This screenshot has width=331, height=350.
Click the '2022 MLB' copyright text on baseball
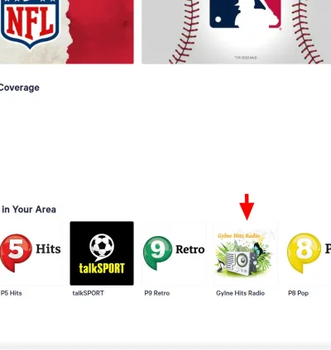[246, 58]
